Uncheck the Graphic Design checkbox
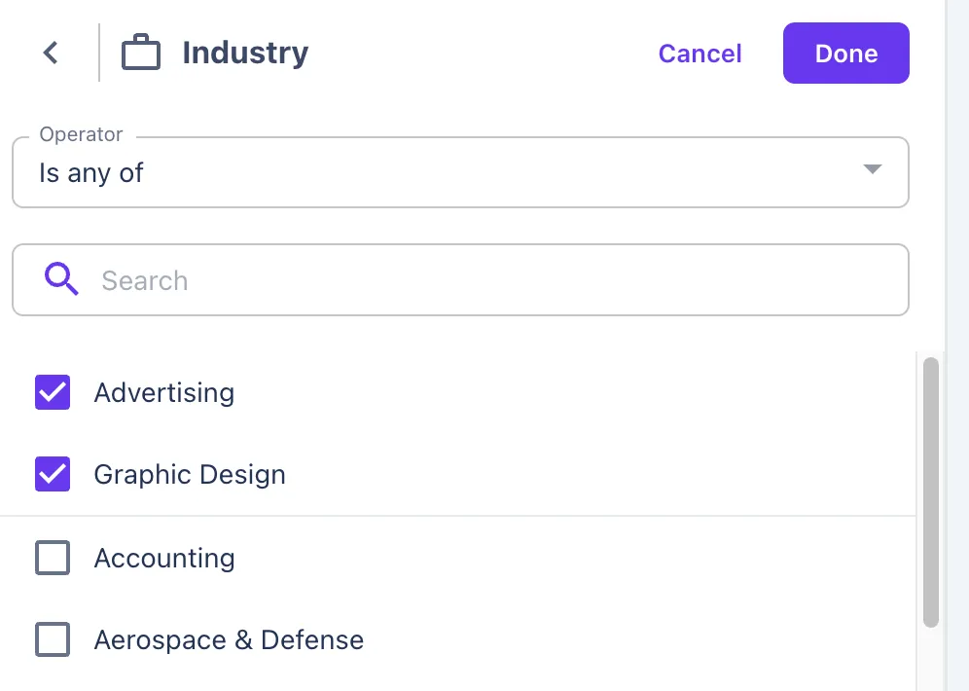The width and height of the screenshot is (969, 691). (x=53, y=474)
